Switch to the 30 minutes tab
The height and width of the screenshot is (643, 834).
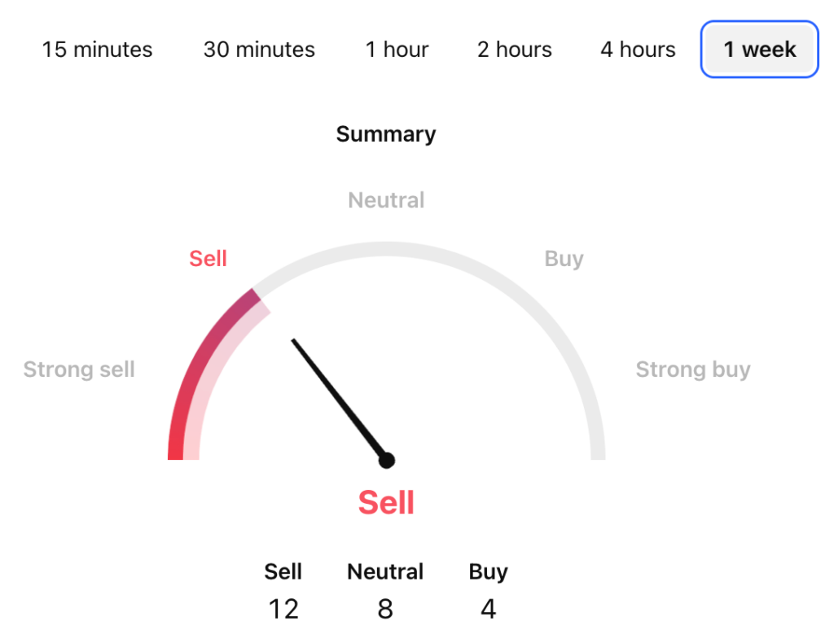(x=258, y=49)
